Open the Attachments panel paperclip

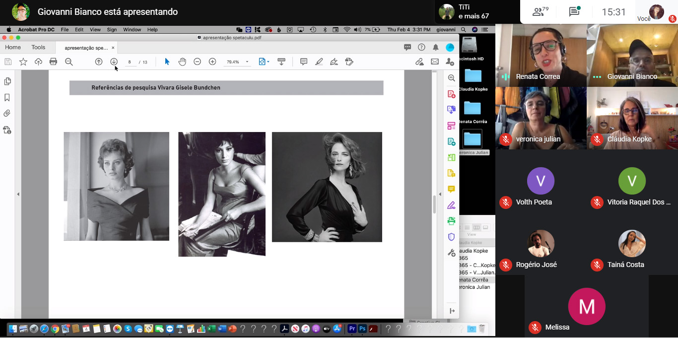7,113
